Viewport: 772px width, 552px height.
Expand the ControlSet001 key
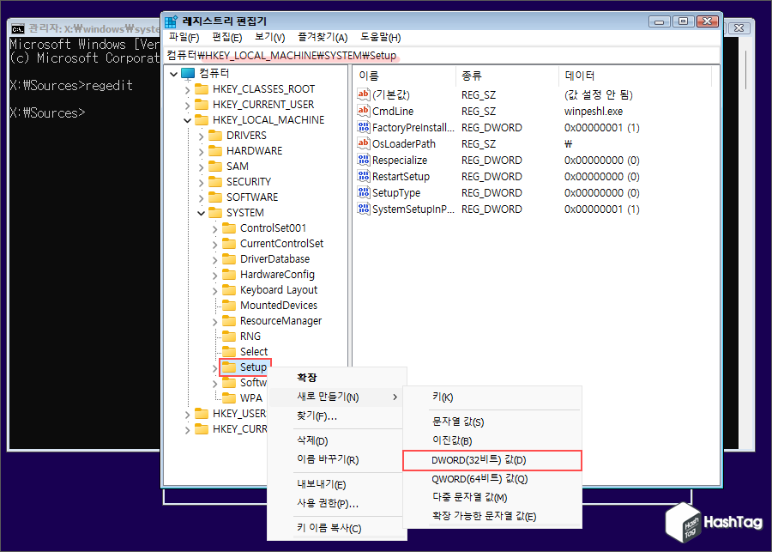click(215, 228)
